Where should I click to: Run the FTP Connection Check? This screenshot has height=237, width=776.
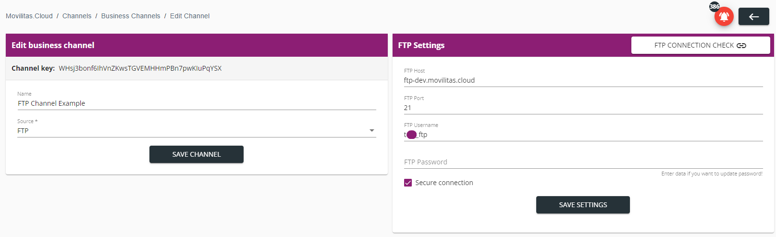[700, 45]
